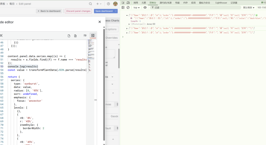This screenshot has width=266, height=145.
Task: Click the chevron after 'ks' in options pane
Action: (112, 77)
